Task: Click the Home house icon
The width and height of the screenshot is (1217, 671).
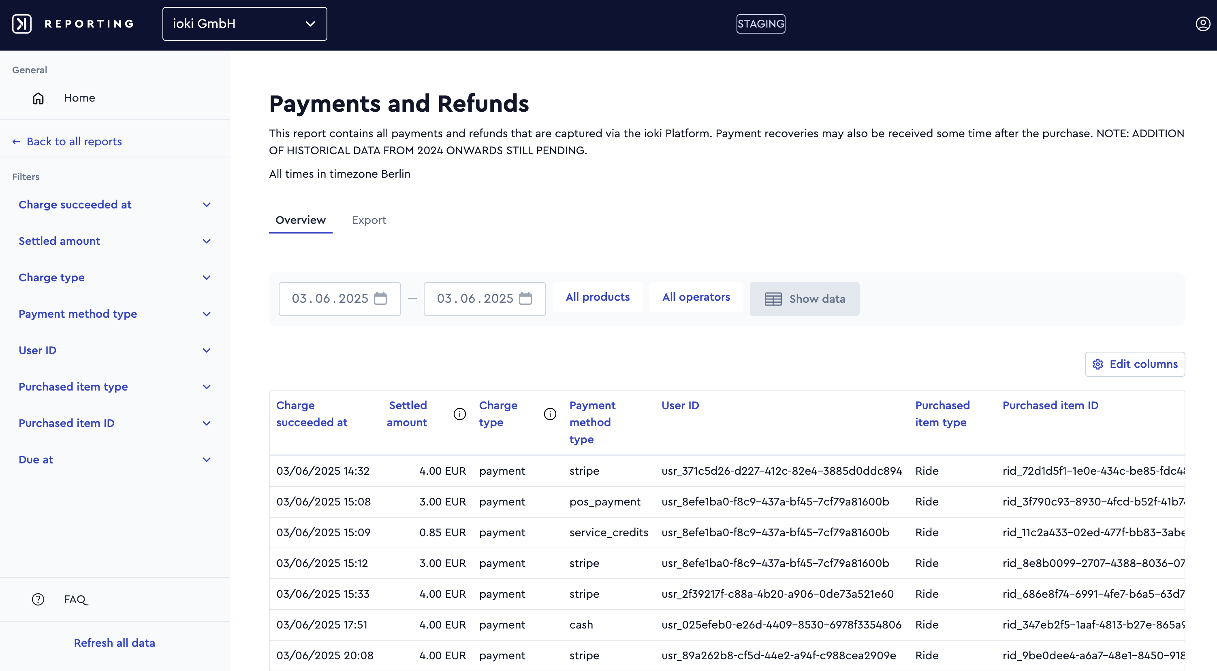Action: coord(38,98)
